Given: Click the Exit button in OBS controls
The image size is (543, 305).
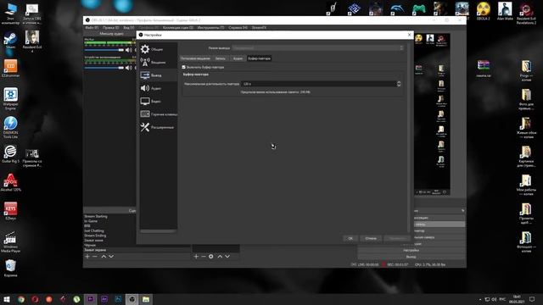Looking at the screenshot, I should pos(411,257).
